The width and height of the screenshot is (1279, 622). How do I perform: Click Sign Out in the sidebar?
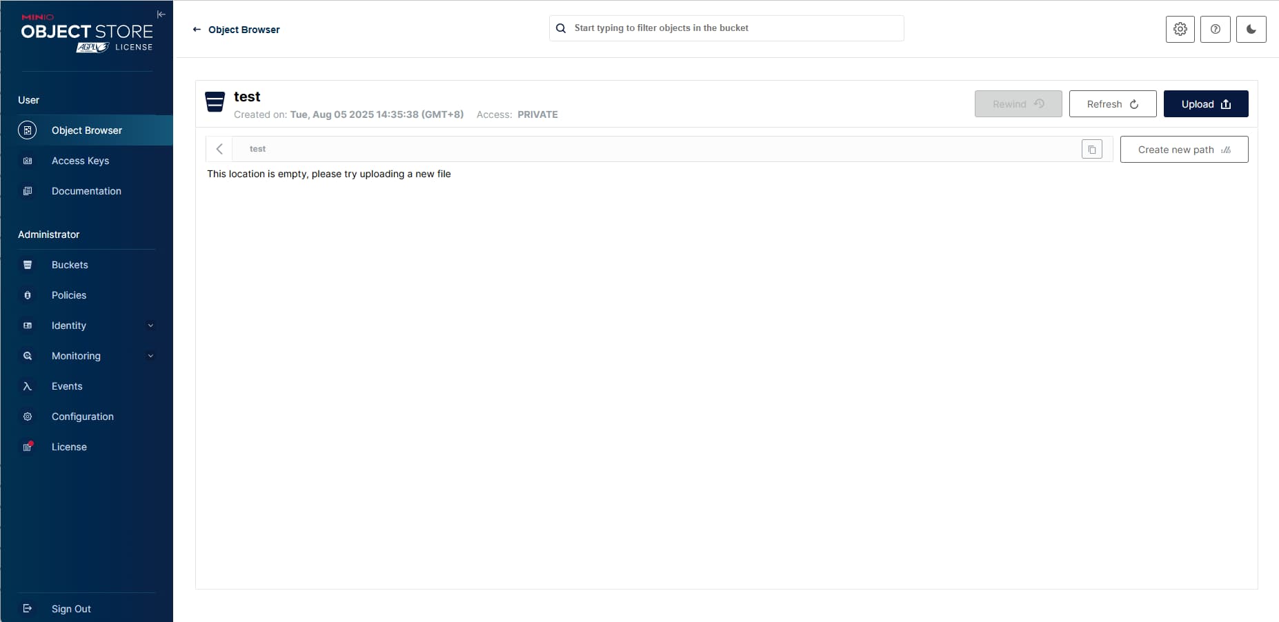point(87,608)
